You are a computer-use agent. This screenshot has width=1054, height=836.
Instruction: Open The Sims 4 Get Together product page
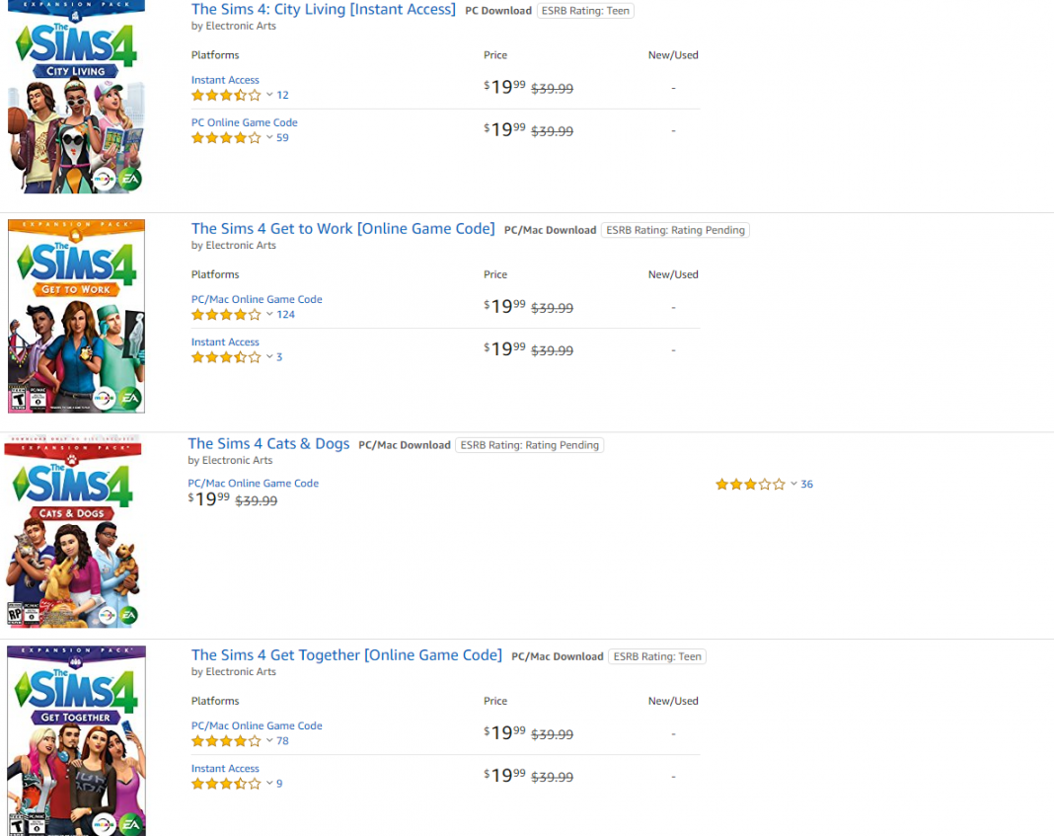coord(346,654)
